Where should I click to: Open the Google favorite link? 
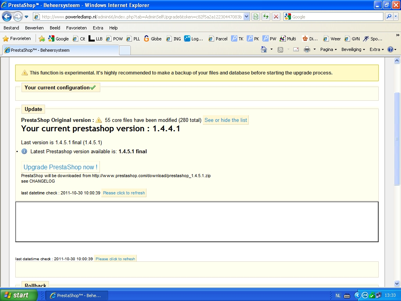pyautogui.click(x=59, y=39)
